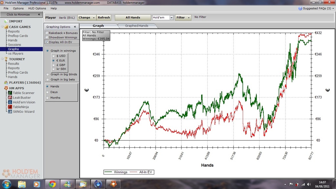Screen dimensions: 336x189
Task: Open Windows Start menu orb
Action: pyautogui.click(x=7, y=184)
